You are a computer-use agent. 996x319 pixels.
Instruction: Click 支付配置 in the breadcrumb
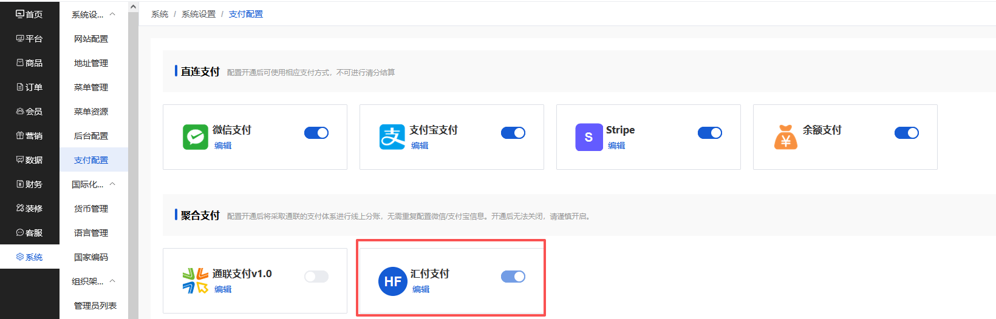pyautogui.click(x=246, y=14)
